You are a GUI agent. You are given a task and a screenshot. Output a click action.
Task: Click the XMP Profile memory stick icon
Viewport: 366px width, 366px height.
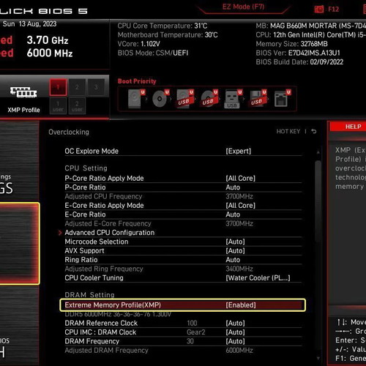point(23,92)
